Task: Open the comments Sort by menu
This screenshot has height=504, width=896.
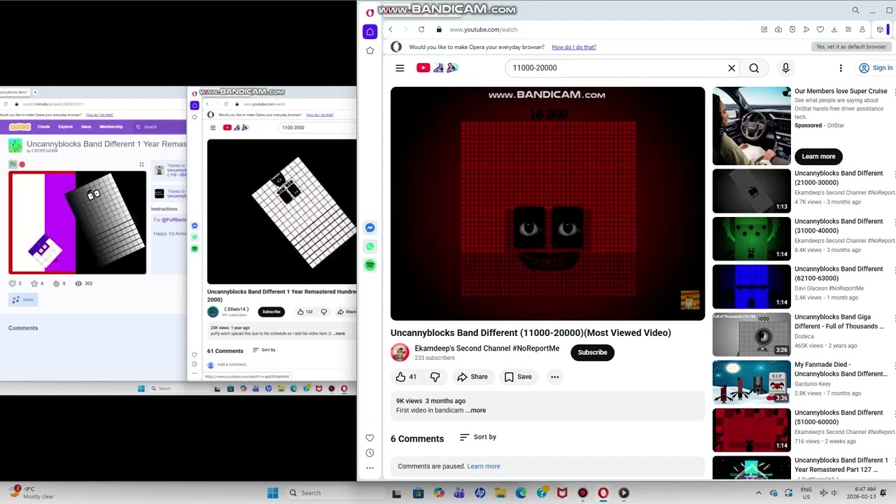Action: point(478,437)
